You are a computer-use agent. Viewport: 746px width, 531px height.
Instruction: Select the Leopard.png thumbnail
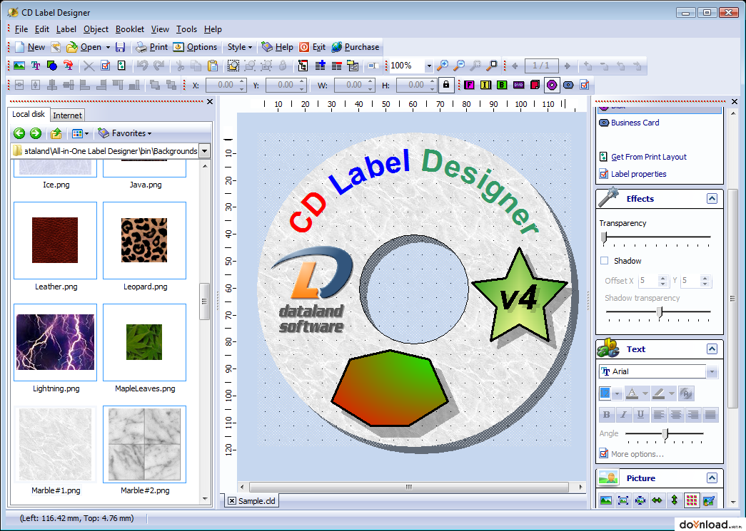click(x=145, y=241)
